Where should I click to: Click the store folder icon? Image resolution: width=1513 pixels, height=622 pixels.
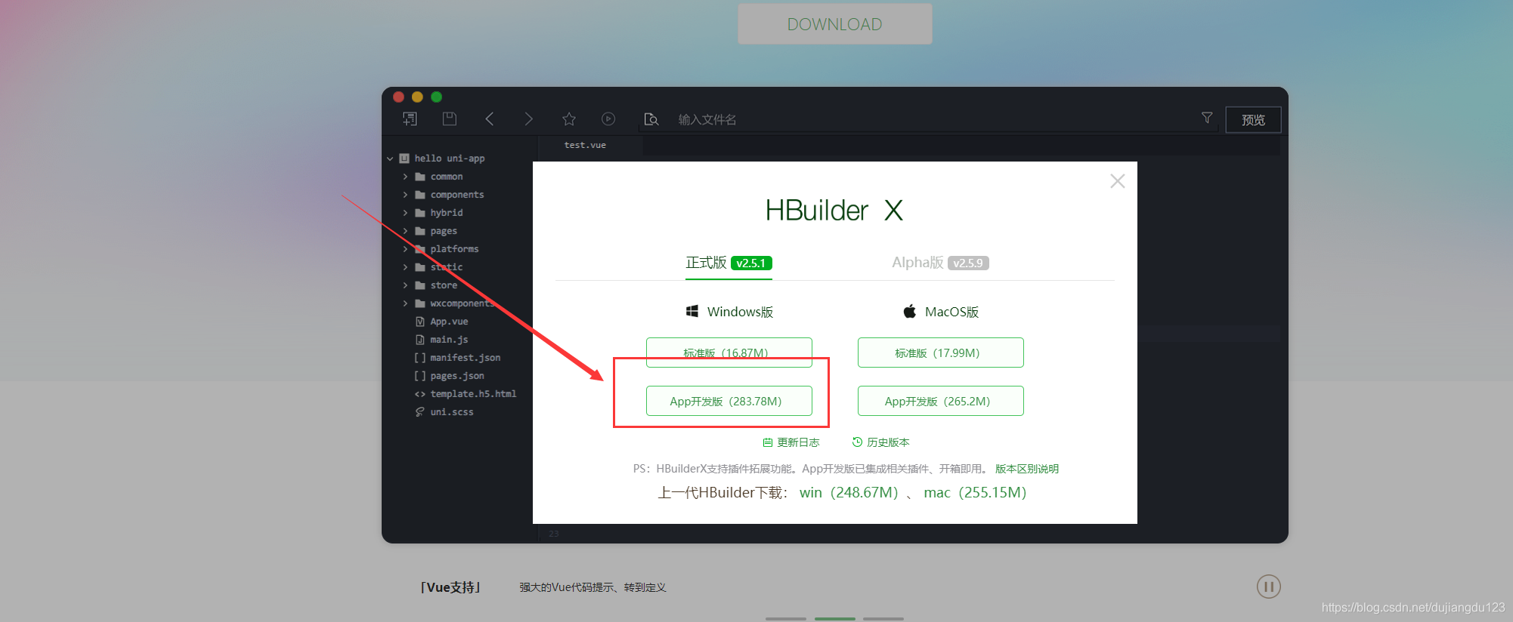420,285
